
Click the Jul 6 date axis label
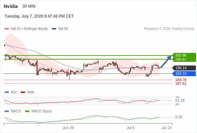pos(131,128)
